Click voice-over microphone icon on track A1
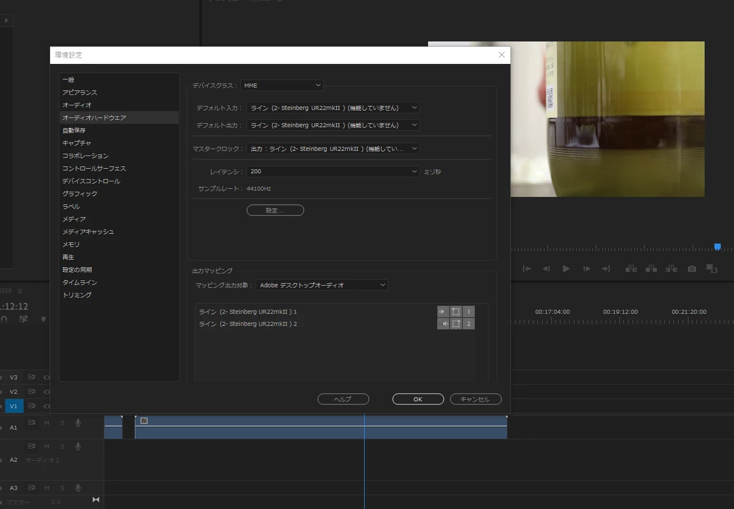The width and height of the screenshot is (734, 509). coord(78,423)
